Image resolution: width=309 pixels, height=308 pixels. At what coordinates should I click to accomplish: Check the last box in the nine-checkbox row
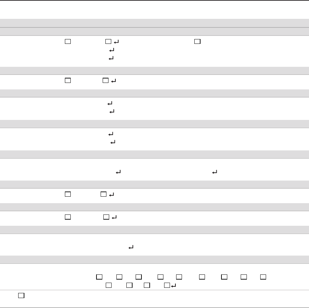click(x=263, y=277)
